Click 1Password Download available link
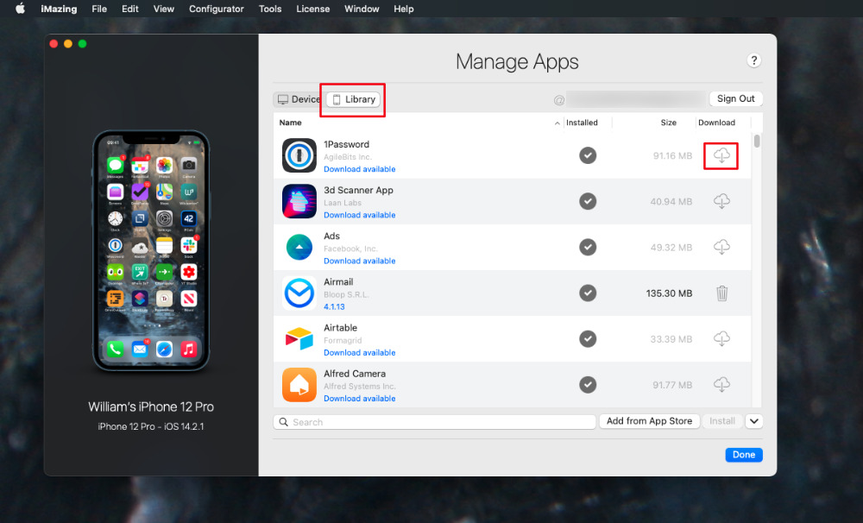 point(359,169)
